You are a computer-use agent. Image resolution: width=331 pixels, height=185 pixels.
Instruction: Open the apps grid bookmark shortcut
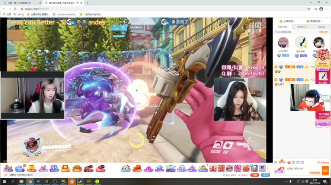point(6,14)
